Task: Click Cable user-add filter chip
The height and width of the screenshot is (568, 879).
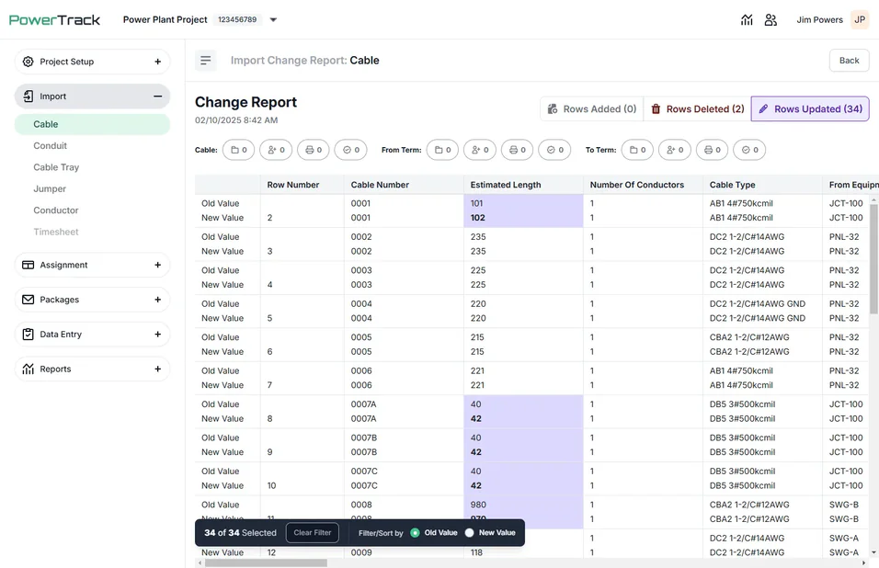Action: 276,150
